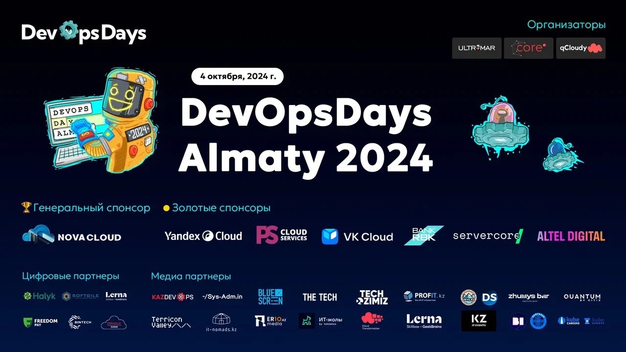Open the Ultramar organizer logo
This screenshot has height=352, width=626.
[477, 48]
